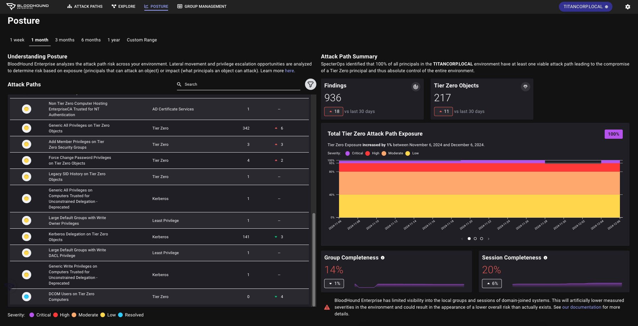Click the BloodHound Enterprise logo

pos(27,6)
